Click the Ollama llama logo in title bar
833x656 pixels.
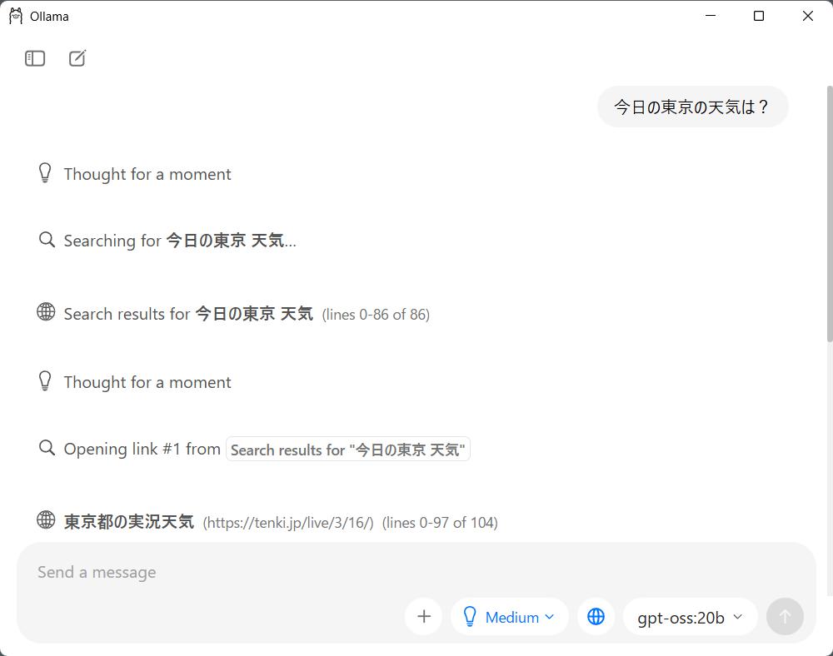(x=16, y=16)
